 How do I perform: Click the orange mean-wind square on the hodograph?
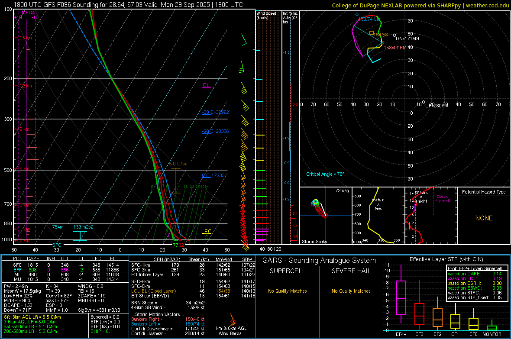pos(372,33)
